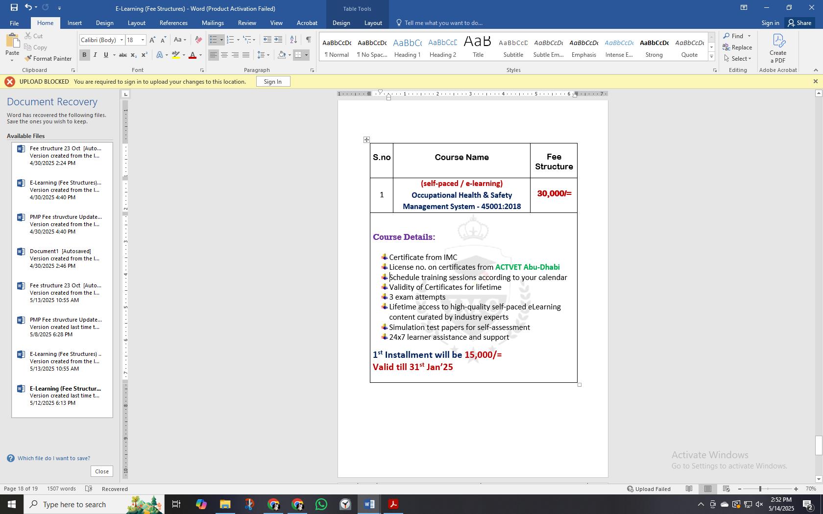823x514 pixels.
Task: Click 'Which file do I want to save?' link
Action: [x=54, y=459]
